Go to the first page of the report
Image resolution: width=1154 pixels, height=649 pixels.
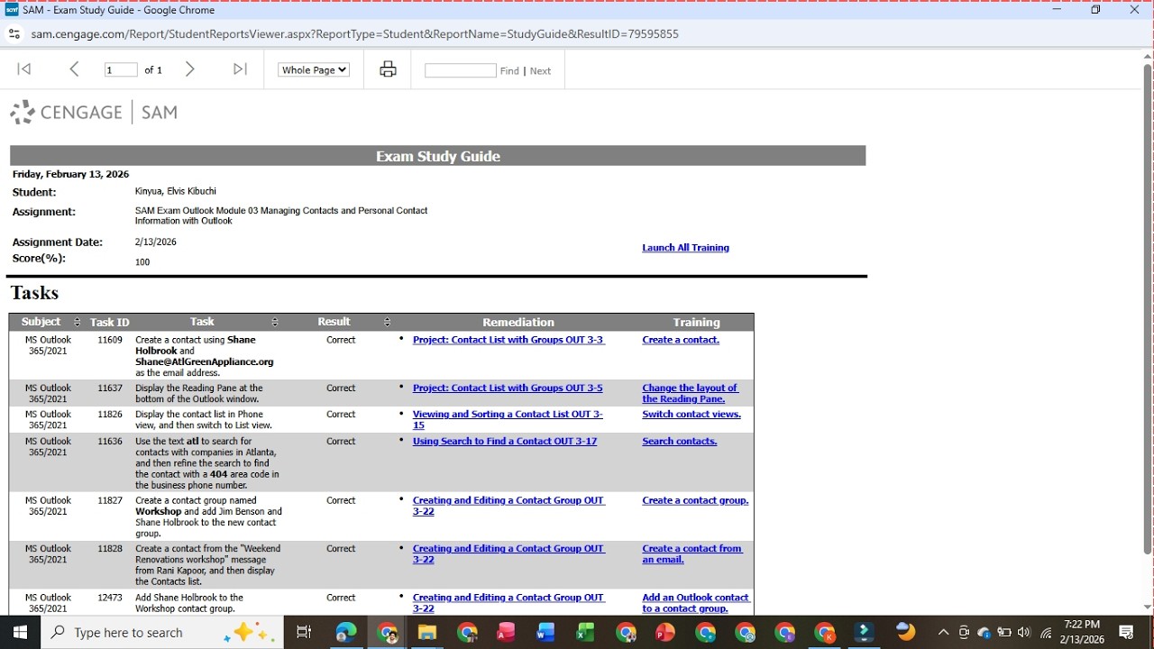24,69
